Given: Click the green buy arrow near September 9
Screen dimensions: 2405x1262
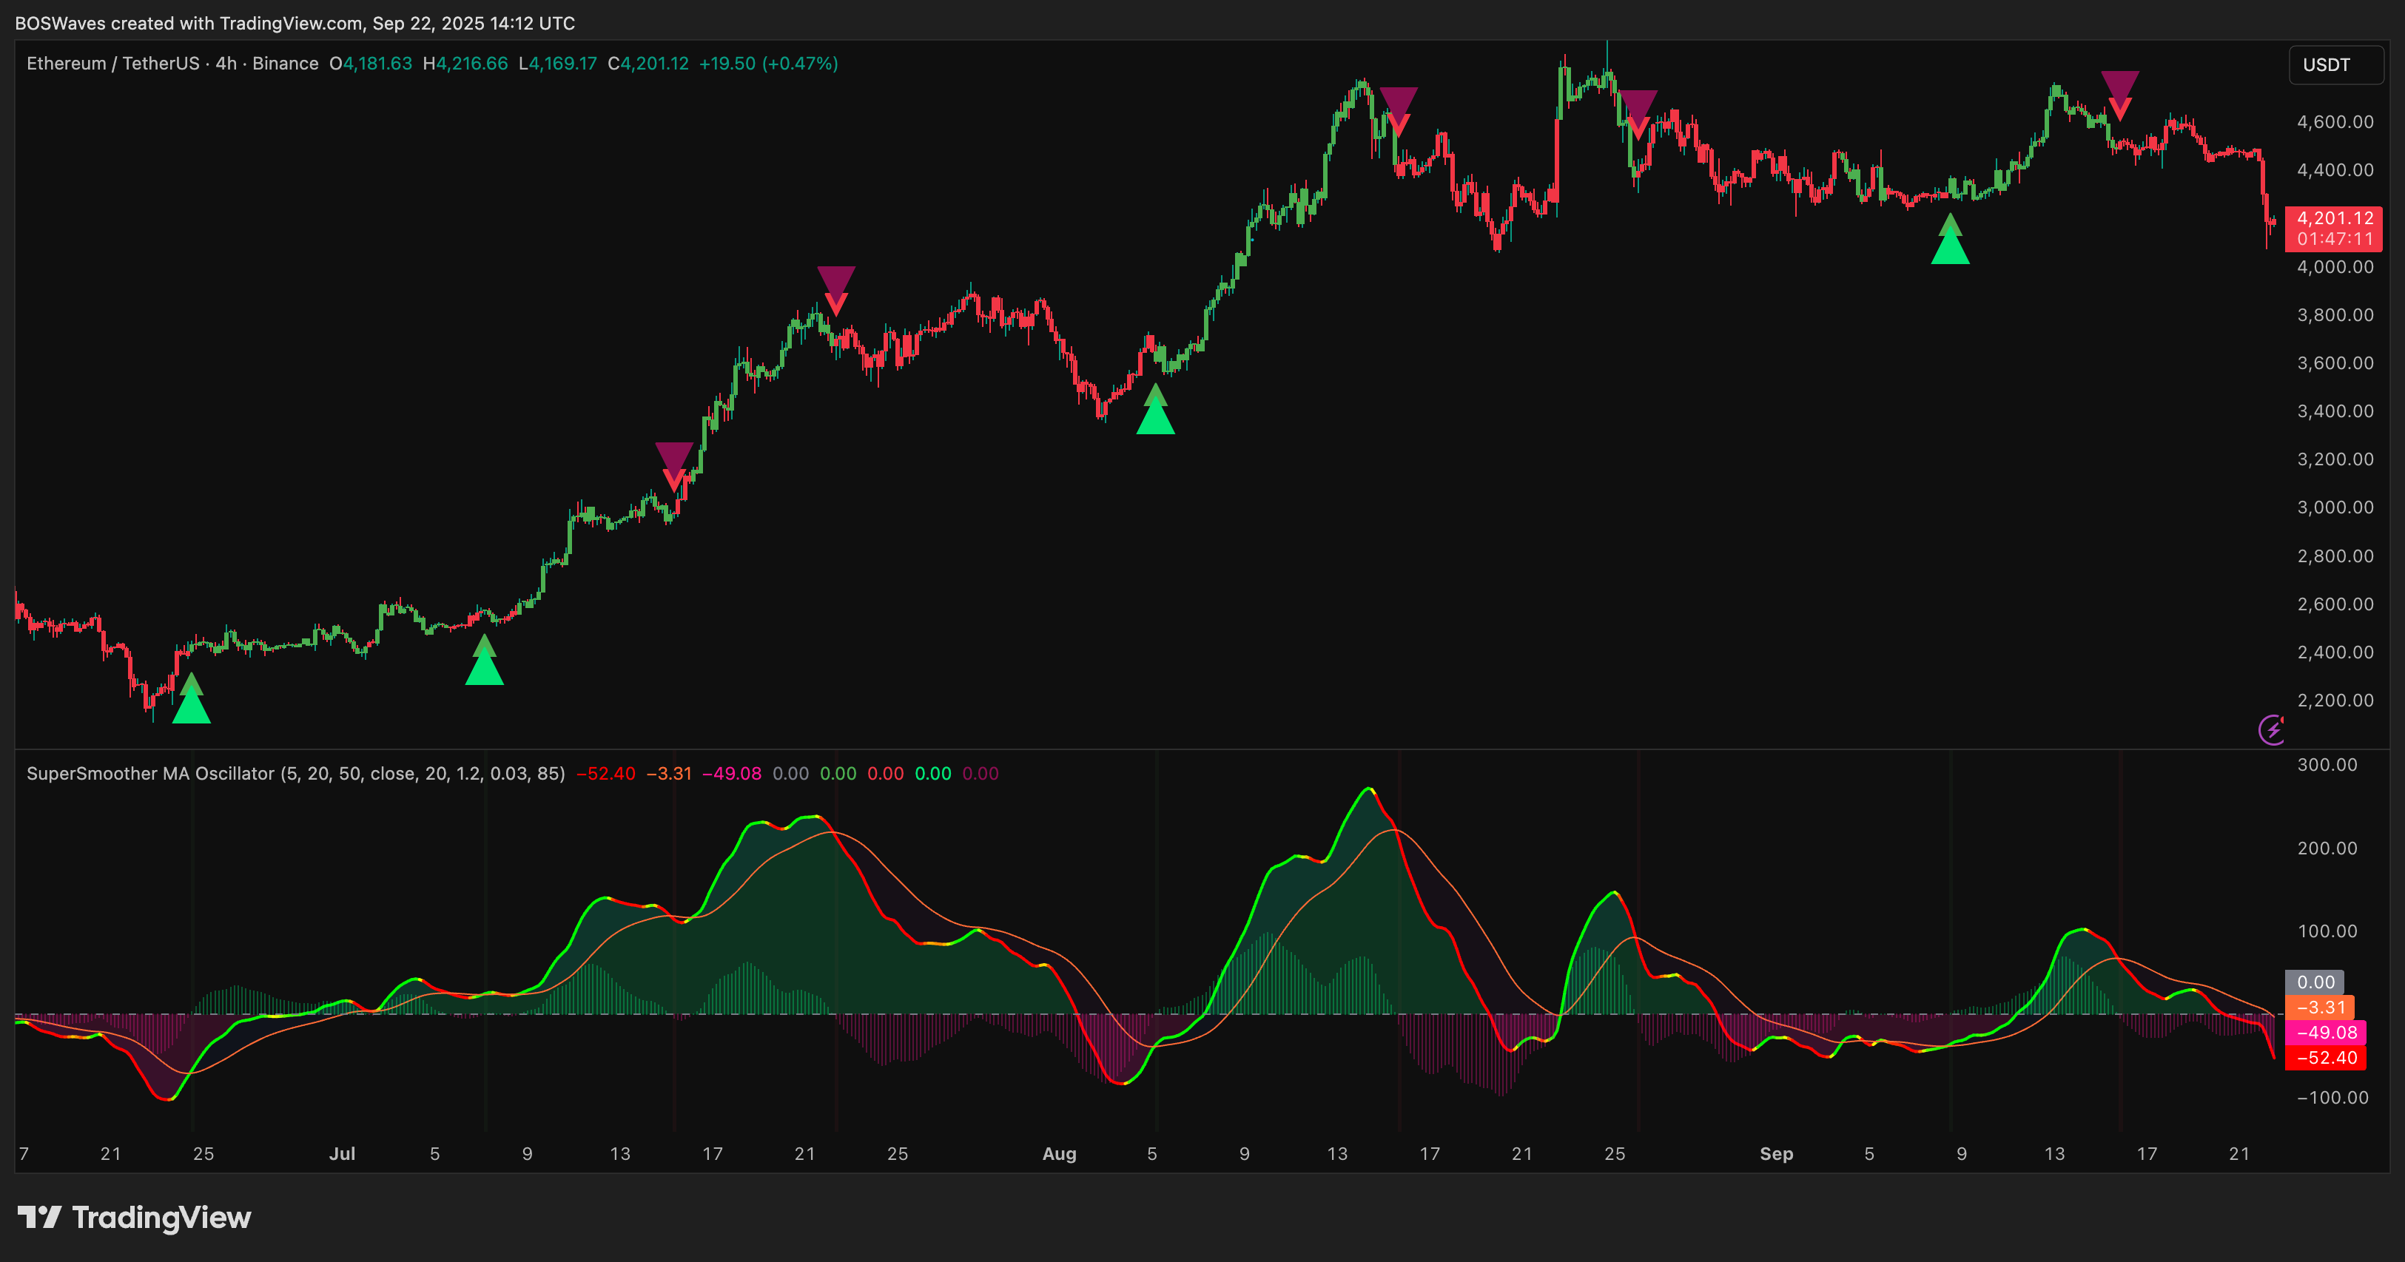Looking at the screenshot, I should 1951,239.
